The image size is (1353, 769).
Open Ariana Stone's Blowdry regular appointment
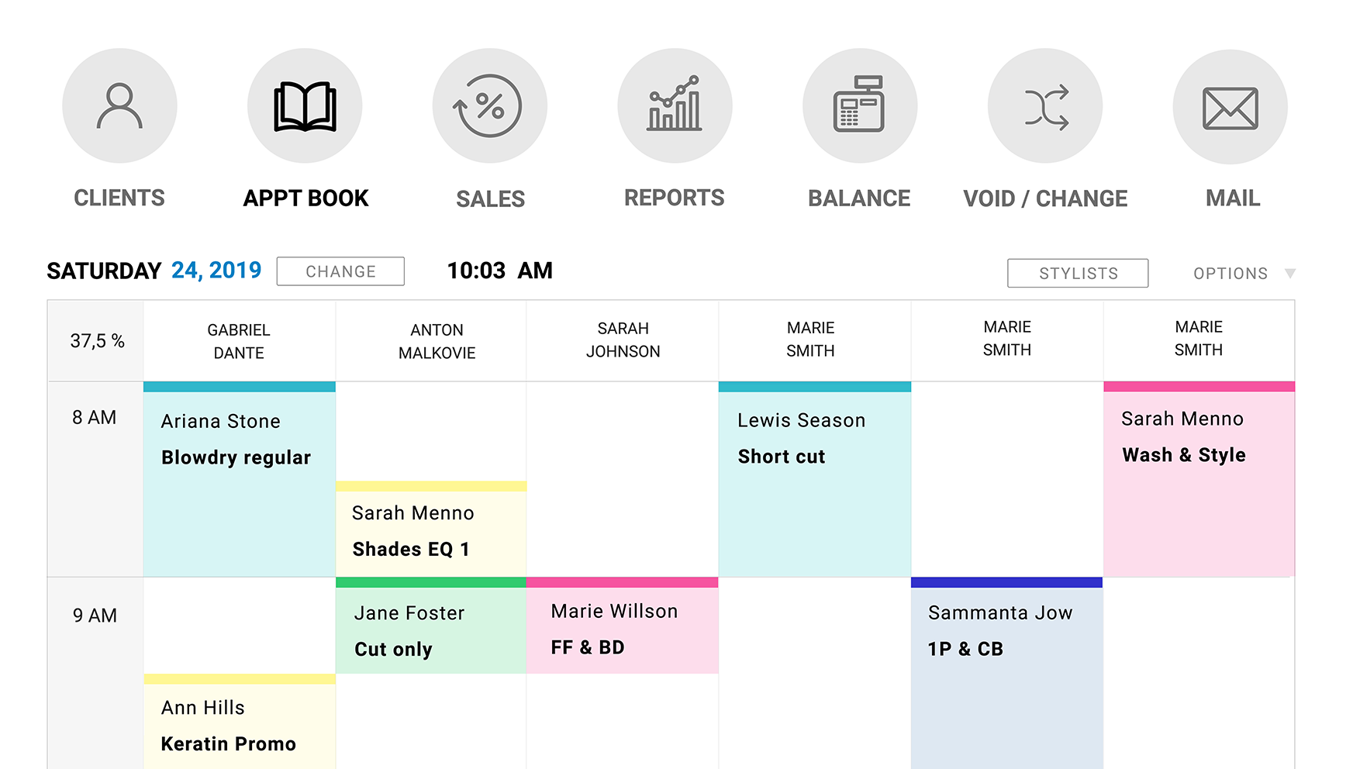(x=239, y=481)
